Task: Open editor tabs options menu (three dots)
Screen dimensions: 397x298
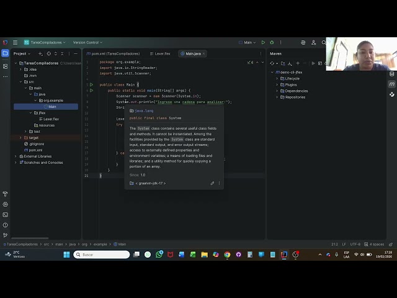Action: (261, 54)
